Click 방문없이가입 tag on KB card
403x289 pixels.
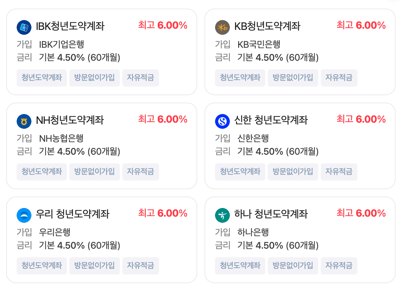click(293, 78)
